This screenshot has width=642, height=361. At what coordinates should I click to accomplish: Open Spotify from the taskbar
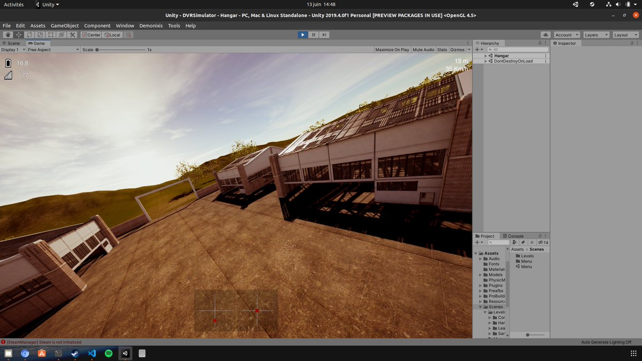point(108,353)
